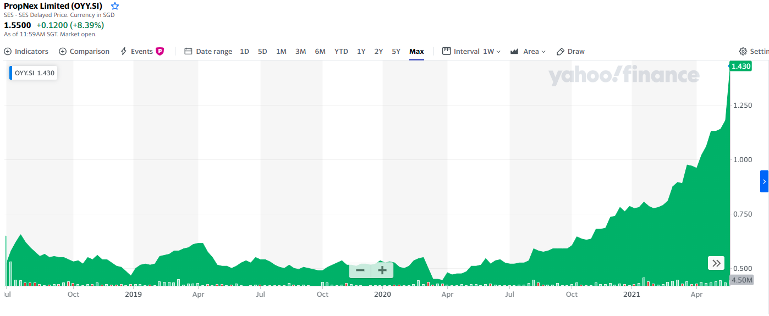Image resolution: width=769 pixels, height=316 pixels.
Task: Click the 2020 axis label
Action: point(382,294)
